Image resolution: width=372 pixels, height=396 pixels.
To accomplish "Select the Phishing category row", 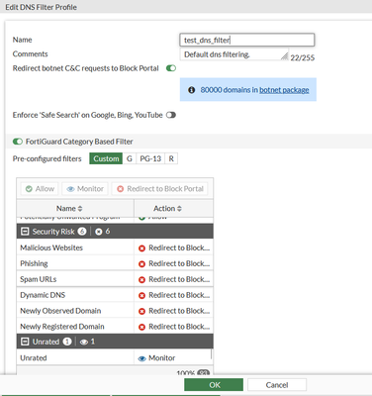I will [x=115, y=263].
